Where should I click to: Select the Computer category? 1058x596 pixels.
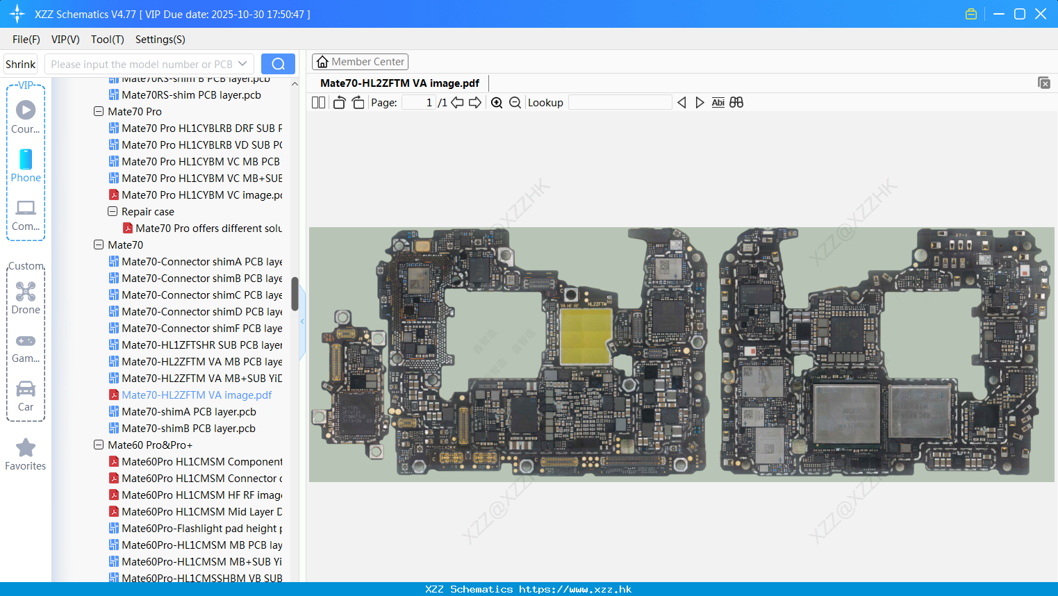pyautogui.click(x=26, y=214)
